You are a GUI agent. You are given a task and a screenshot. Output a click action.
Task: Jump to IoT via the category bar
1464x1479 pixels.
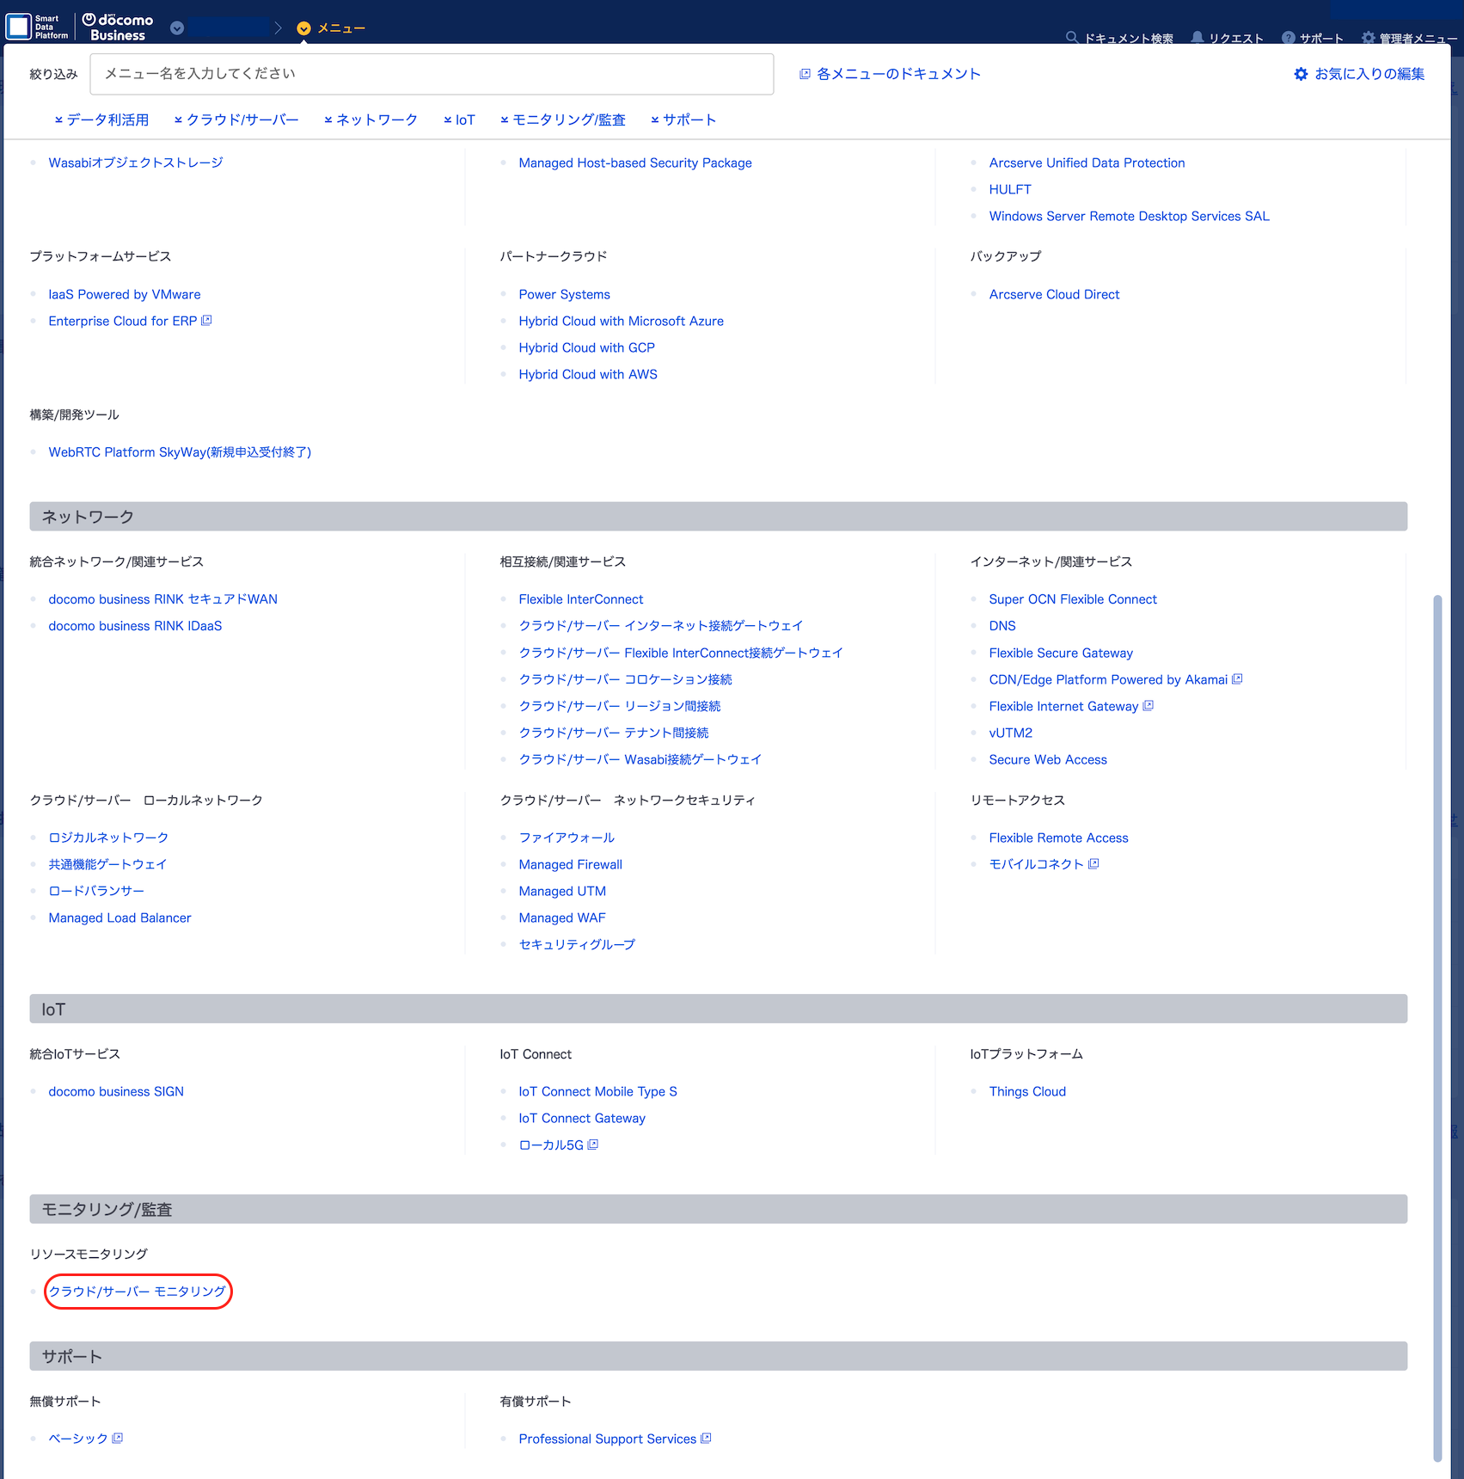459,120
